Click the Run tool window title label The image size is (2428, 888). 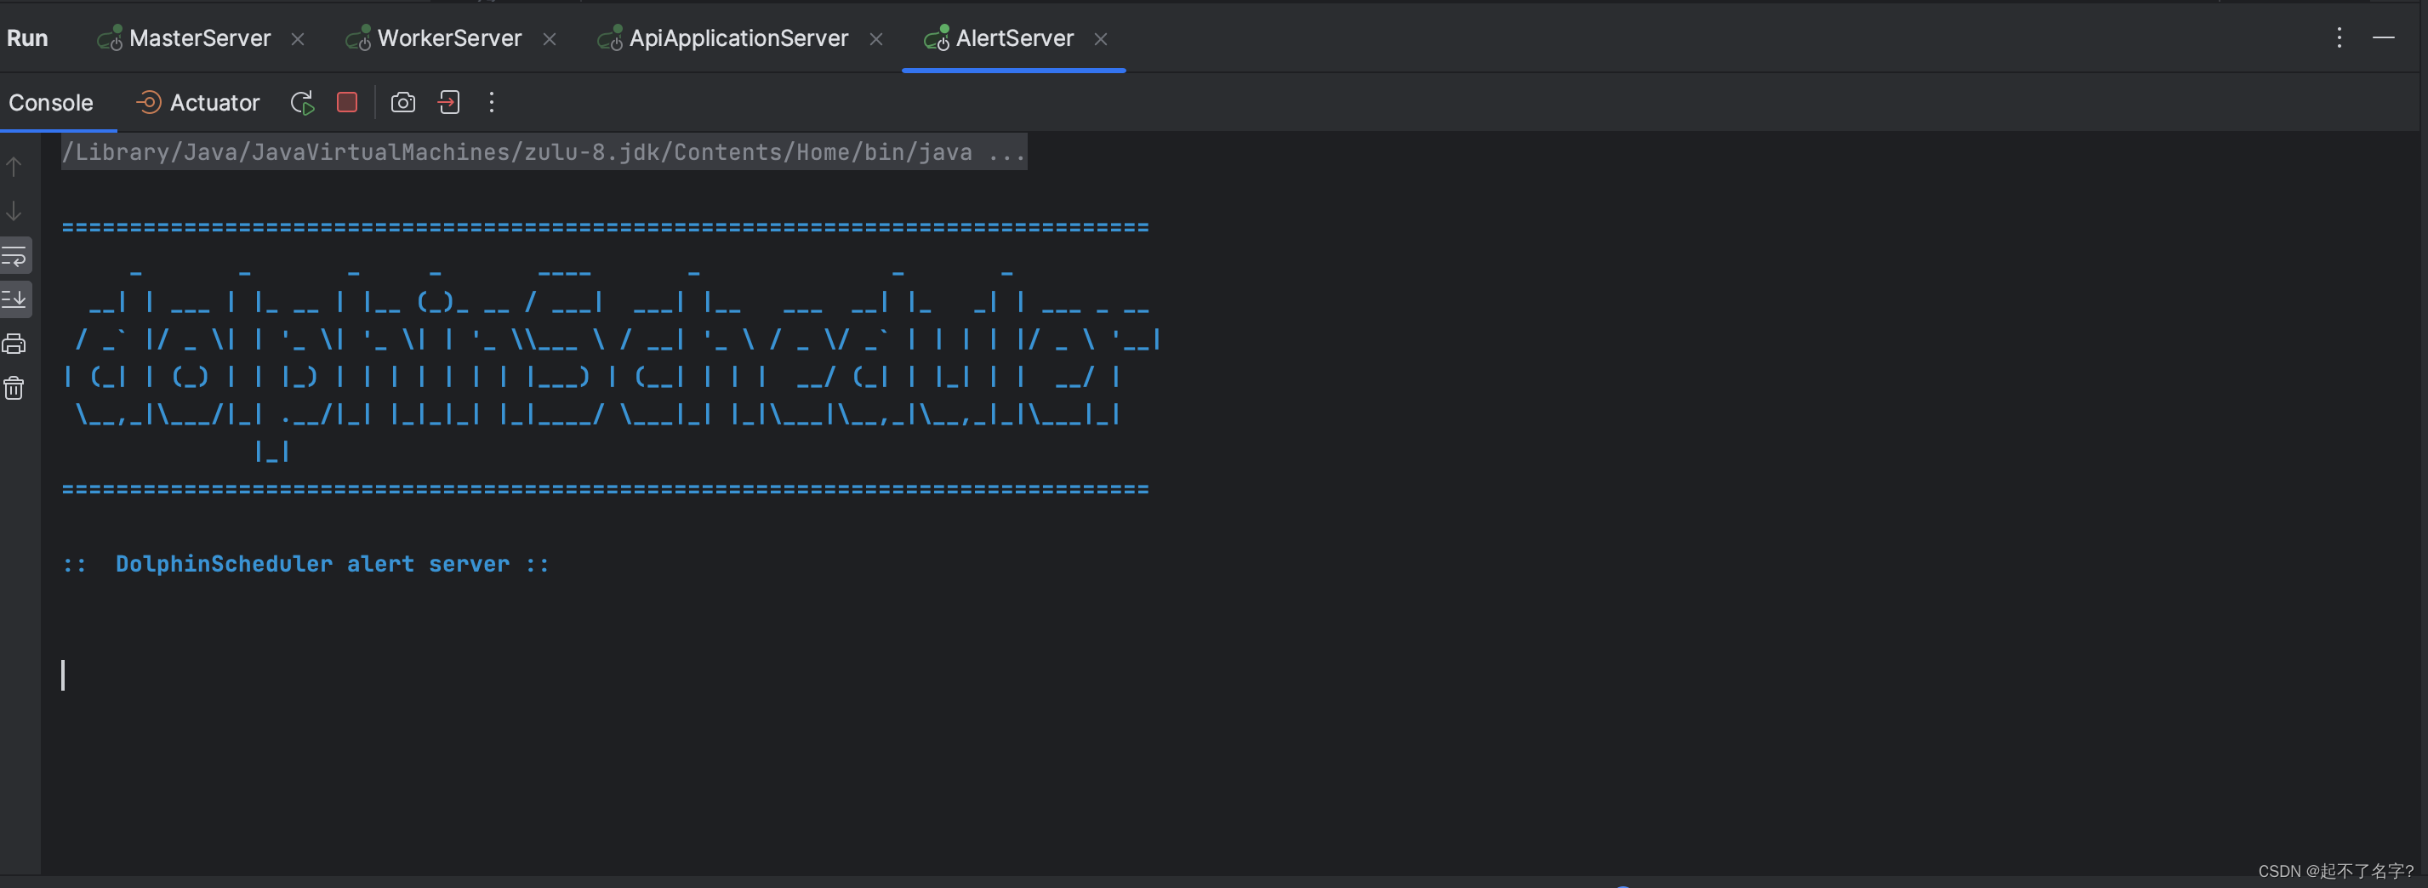[x=27, y=38]
